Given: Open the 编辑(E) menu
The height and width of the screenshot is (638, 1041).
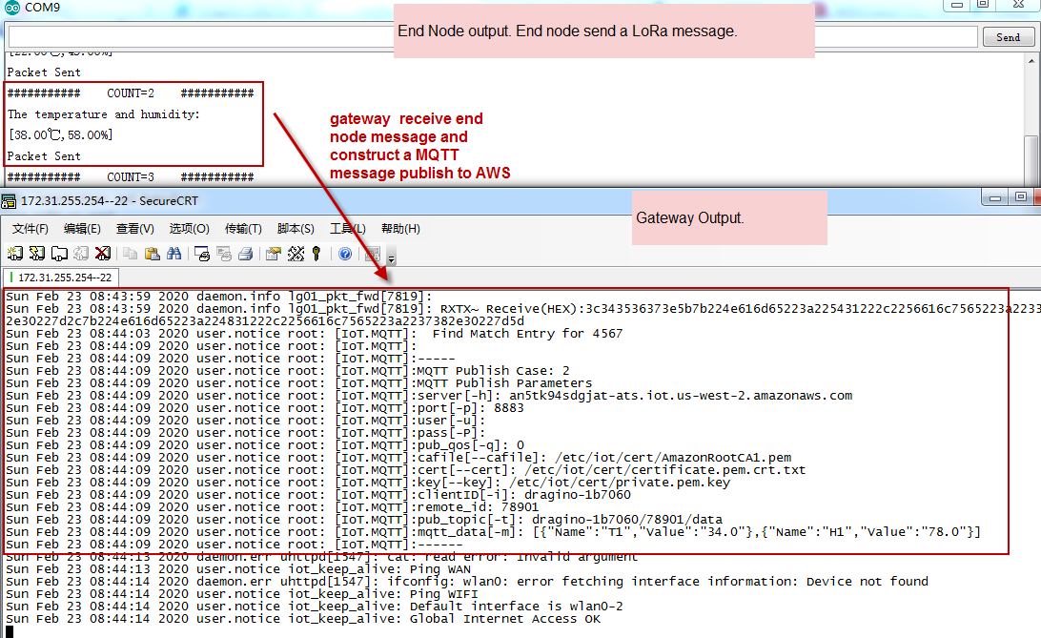Looking at the screenshot, I should click(82, 229).
